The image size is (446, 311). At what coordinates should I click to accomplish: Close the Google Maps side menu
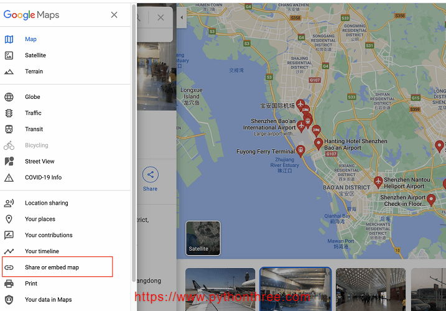(114, 15)
